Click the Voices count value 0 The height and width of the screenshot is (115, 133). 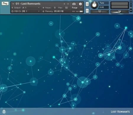pyautogui.click(x=55, y=8)
